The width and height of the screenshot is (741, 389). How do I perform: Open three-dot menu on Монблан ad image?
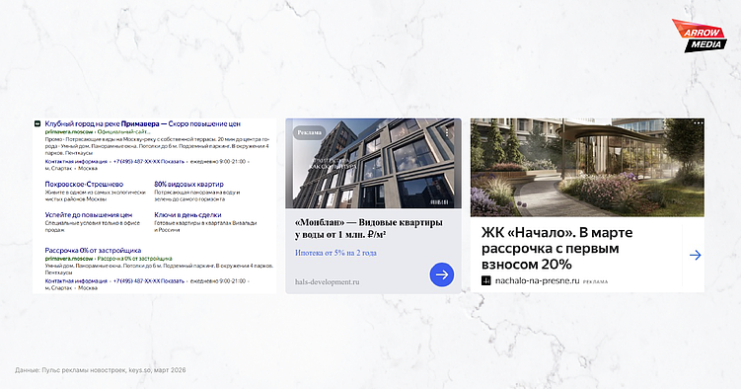point(447,133)
